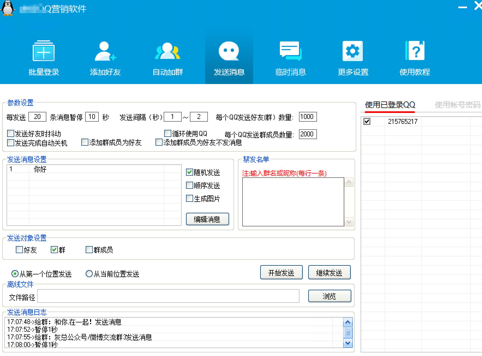Screen dimensions: 482x356
Task: Click 浏览 browse button
Action: (330, 296)
